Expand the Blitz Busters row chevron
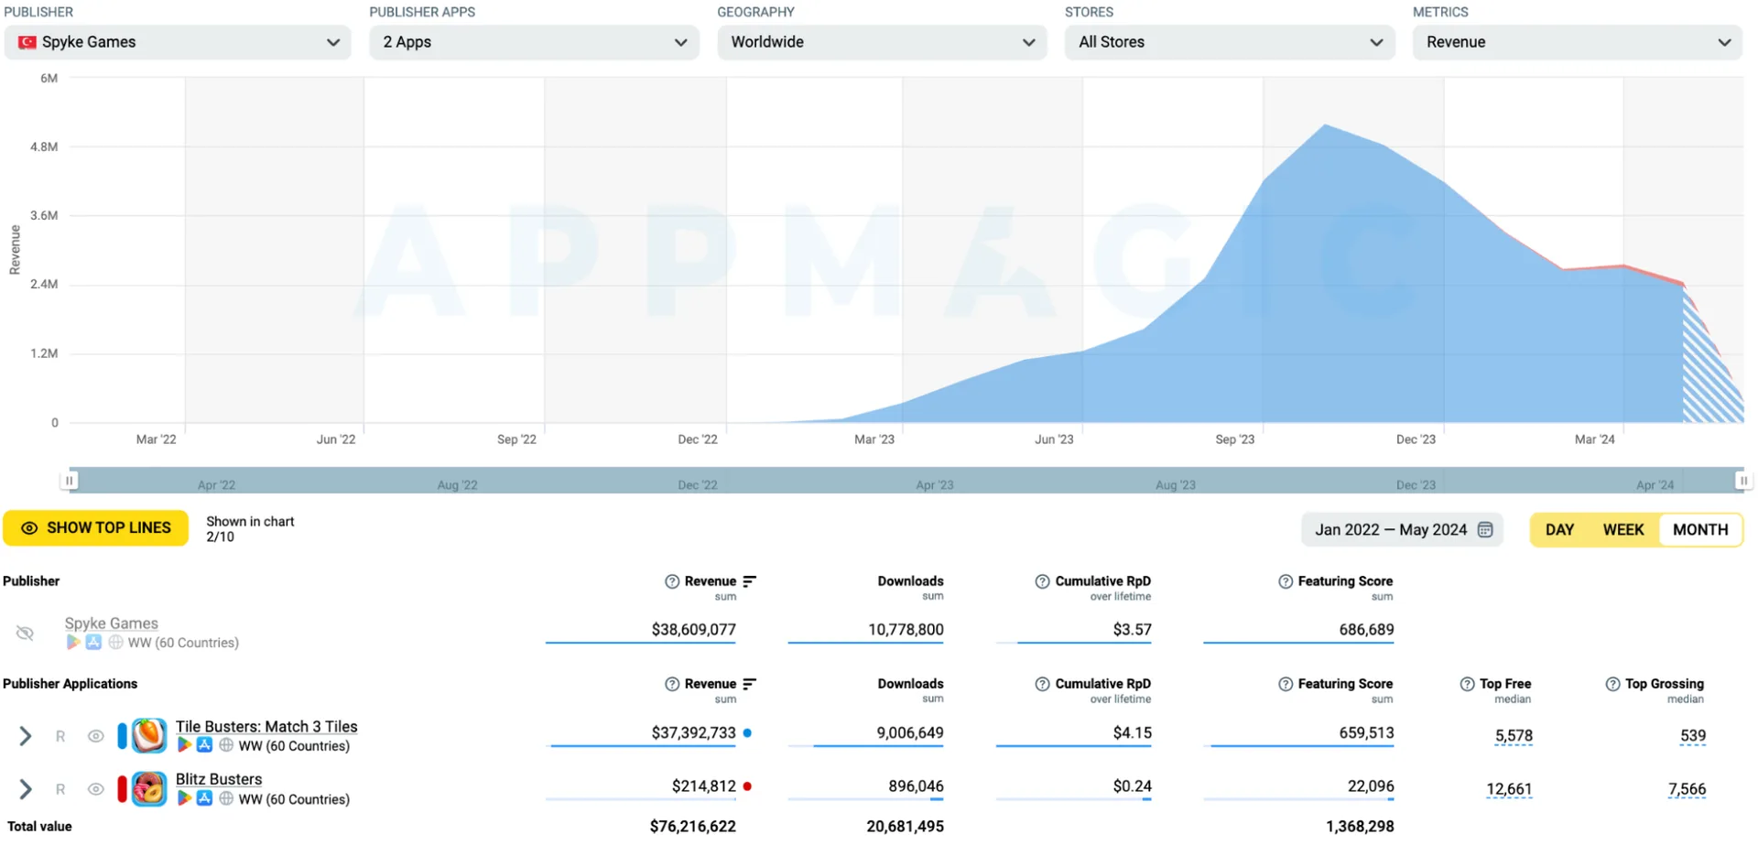The height and width of the screenshot is (845, 1758). coord(26,789)
